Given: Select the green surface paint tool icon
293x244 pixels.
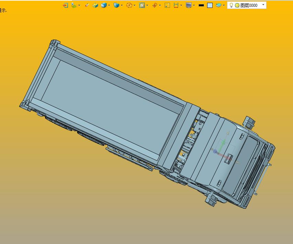Looking at the screenshot, I should coord(74,5).
